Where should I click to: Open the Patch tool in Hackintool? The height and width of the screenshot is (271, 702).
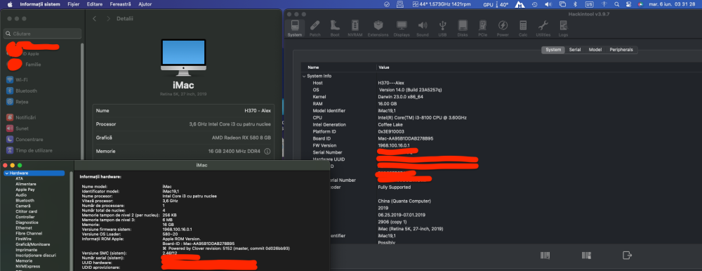coord(314,28)
